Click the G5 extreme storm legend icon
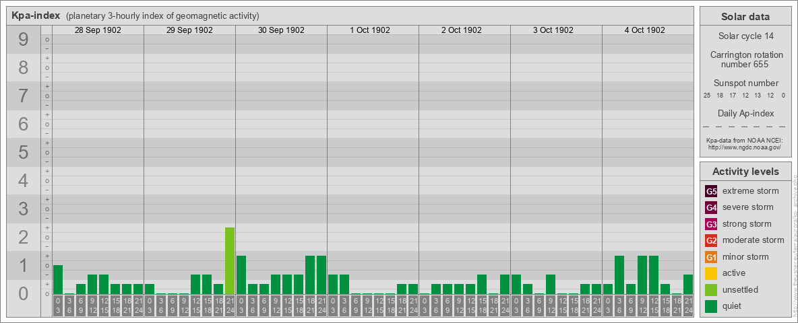This screenshot has height=323, width=798. tap(711, 191)
